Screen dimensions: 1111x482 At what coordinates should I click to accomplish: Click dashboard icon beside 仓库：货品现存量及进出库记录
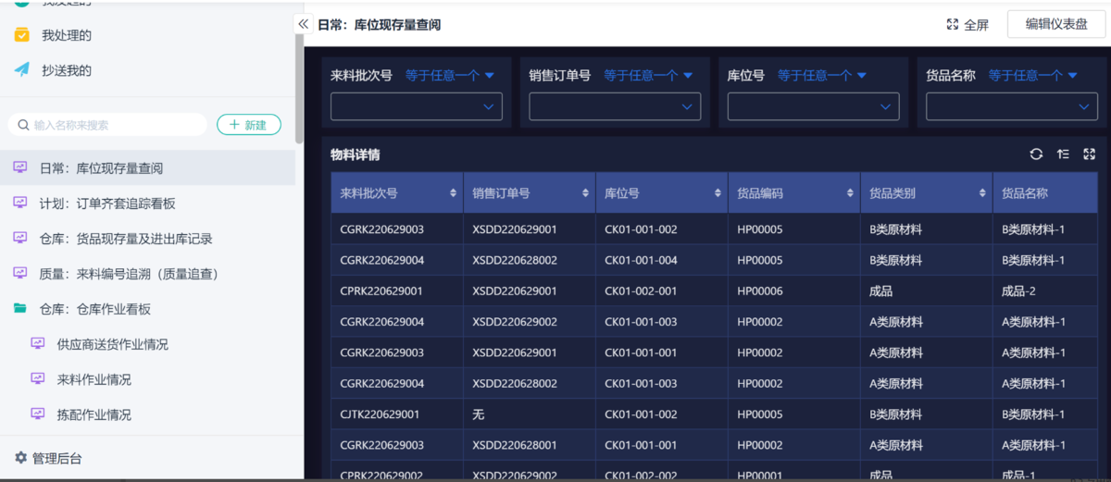pyautogui.click(x=20, y=238)
